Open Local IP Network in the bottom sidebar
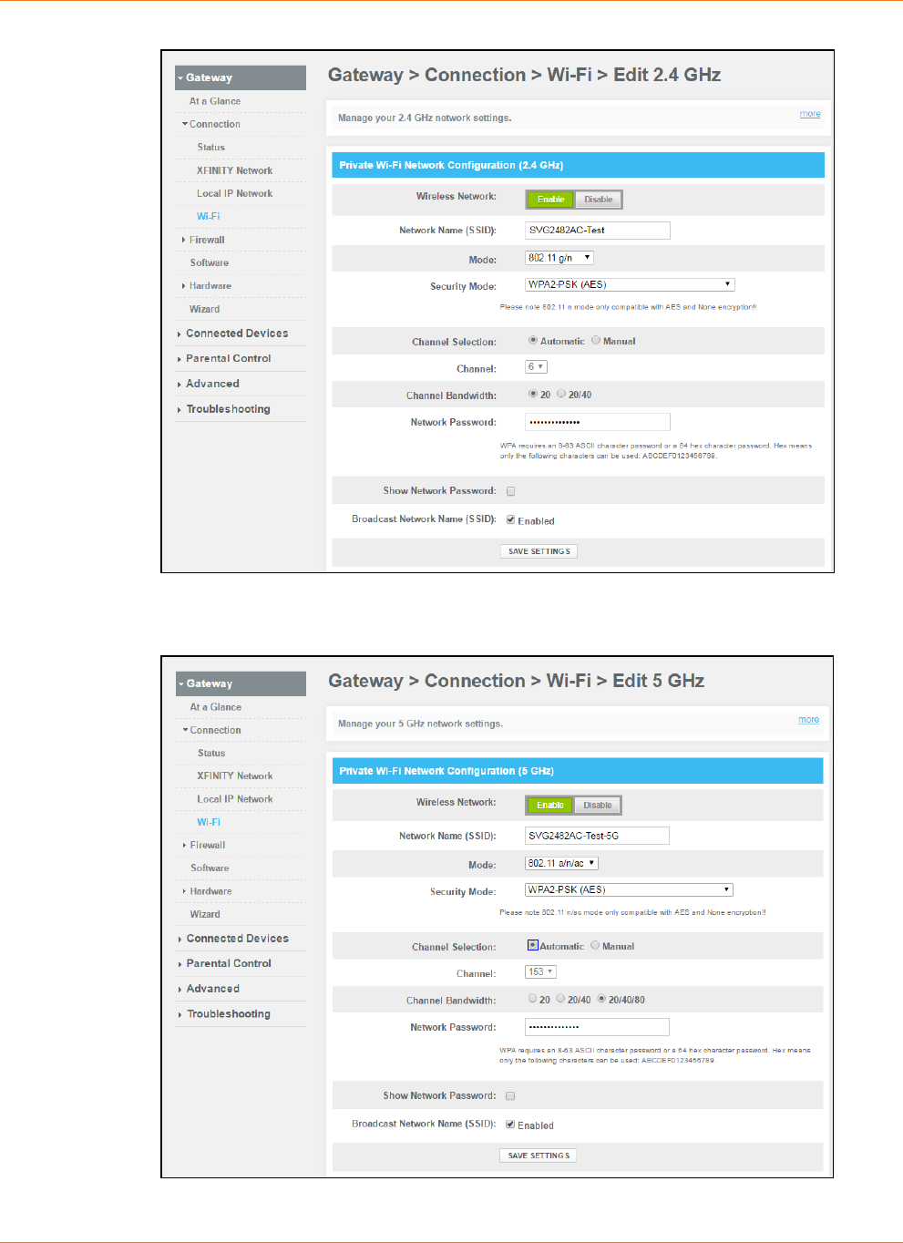 coord(235,799)
